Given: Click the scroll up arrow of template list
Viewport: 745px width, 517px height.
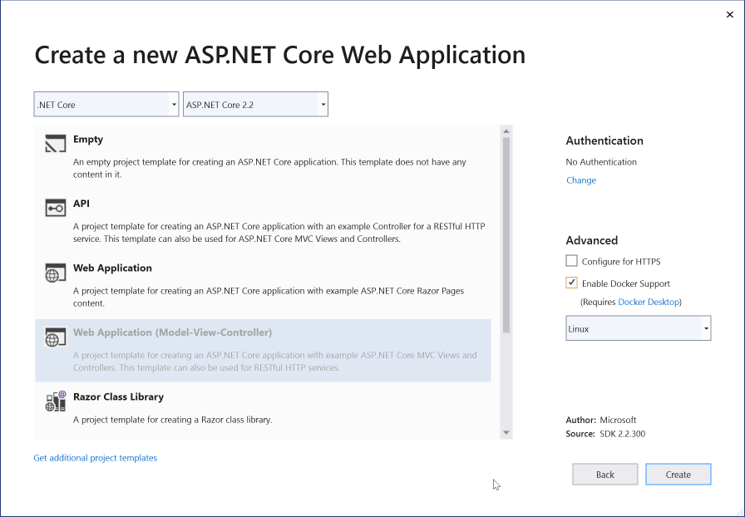Looking at the screenshot, I should pos(506,131).
